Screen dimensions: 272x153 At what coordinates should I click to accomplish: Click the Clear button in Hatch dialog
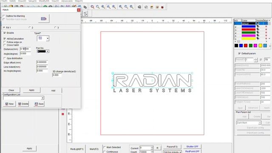tap(11, 90)
